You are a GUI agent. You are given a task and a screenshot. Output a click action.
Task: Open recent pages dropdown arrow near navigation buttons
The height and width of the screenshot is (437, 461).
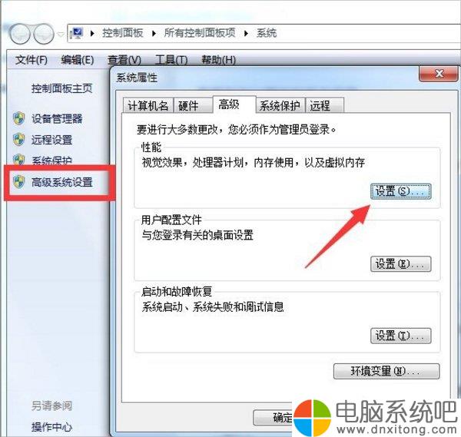[61, 35]
